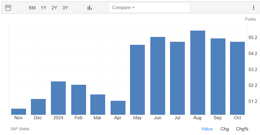Select the 6M time range

tap(32, 8)
